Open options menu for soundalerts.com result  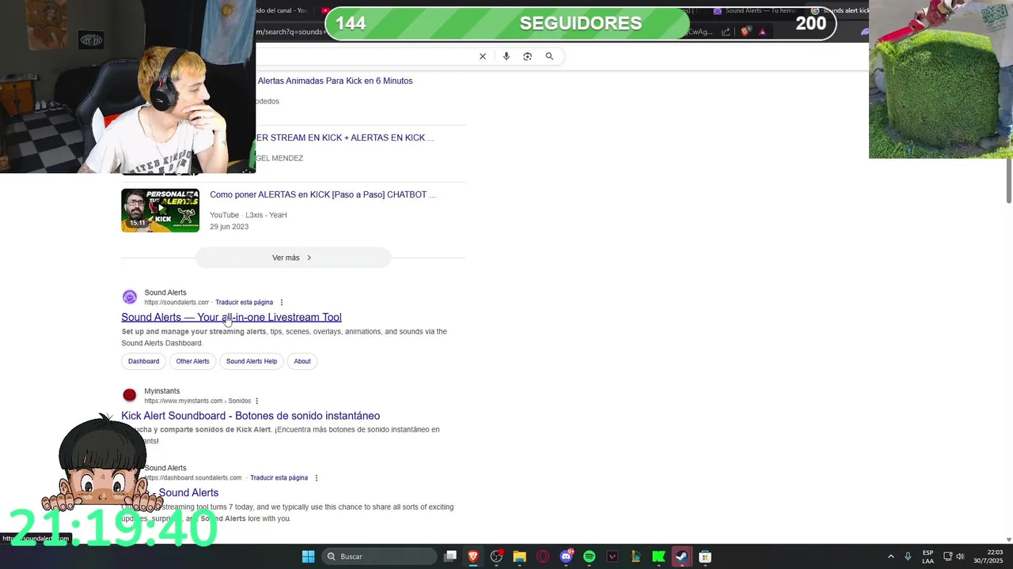281,303
